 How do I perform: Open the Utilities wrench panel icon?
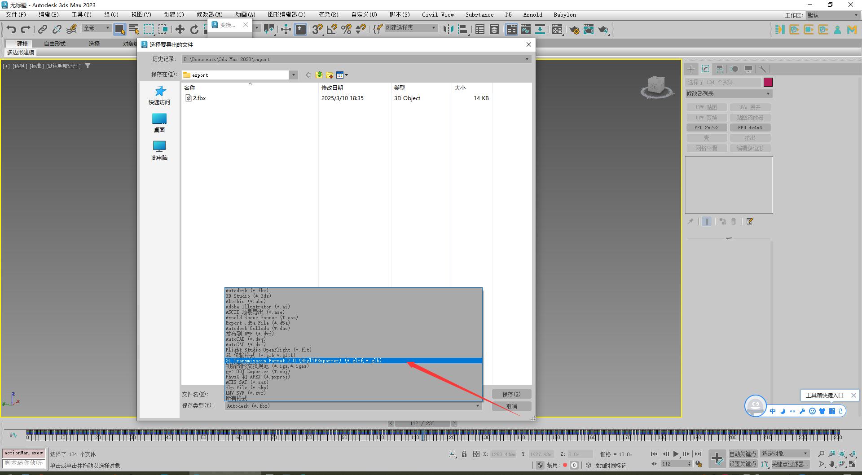[x=762, y=69]
